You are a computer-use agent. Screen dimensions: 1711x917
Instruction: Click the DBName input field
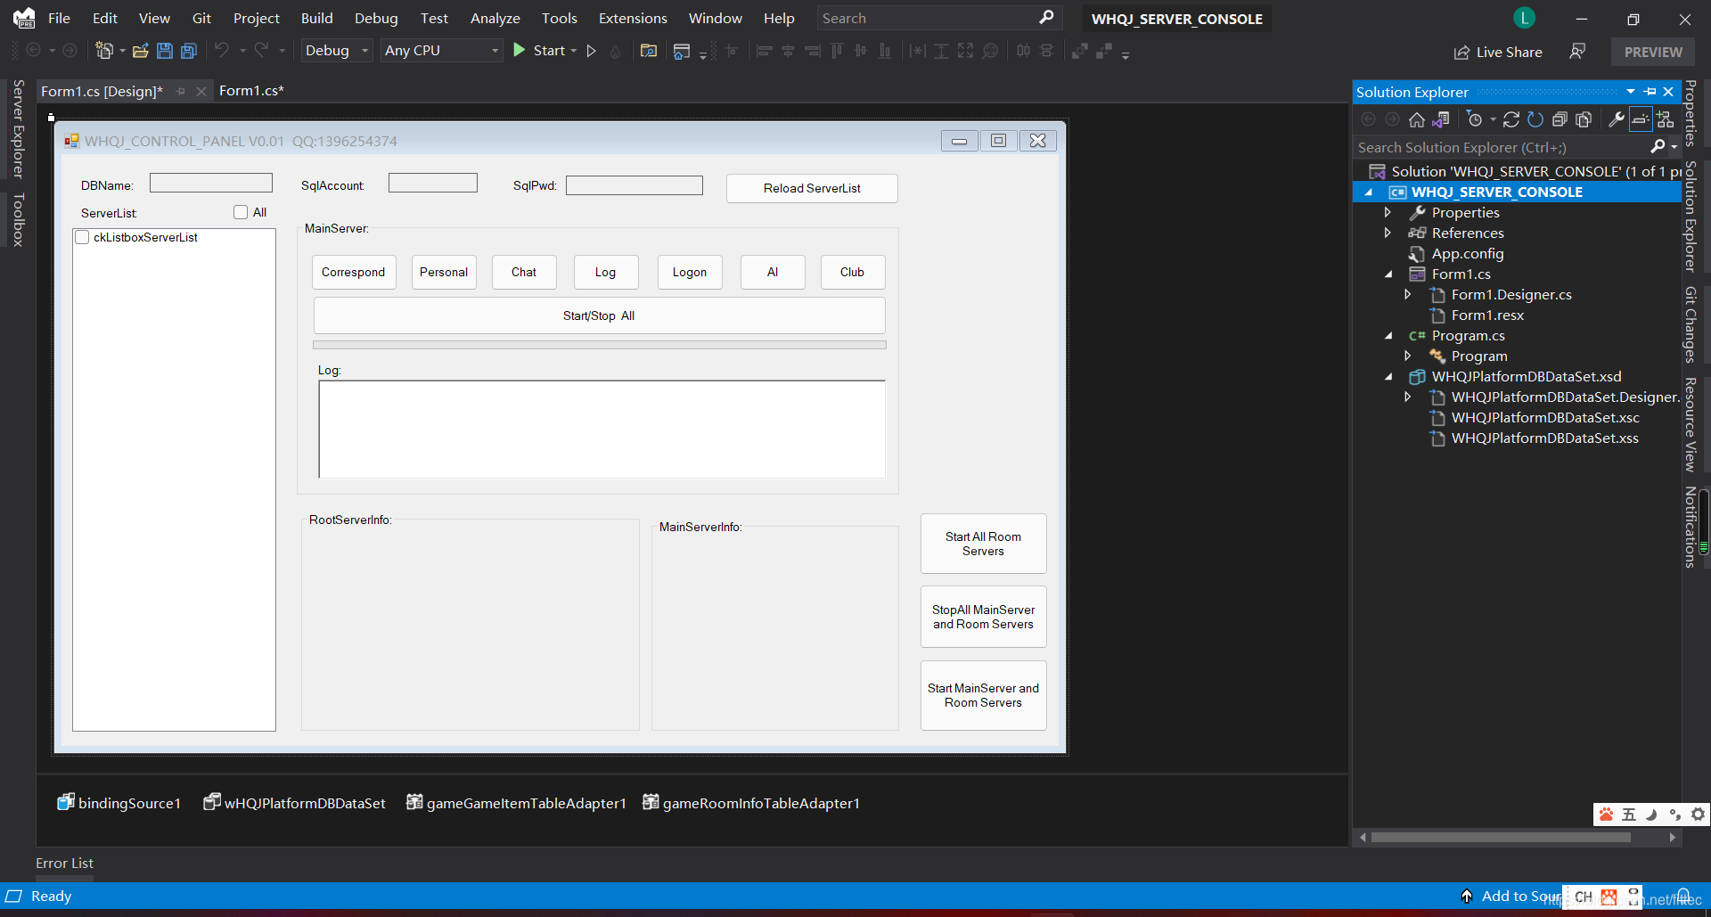click(x=211, y=183)
